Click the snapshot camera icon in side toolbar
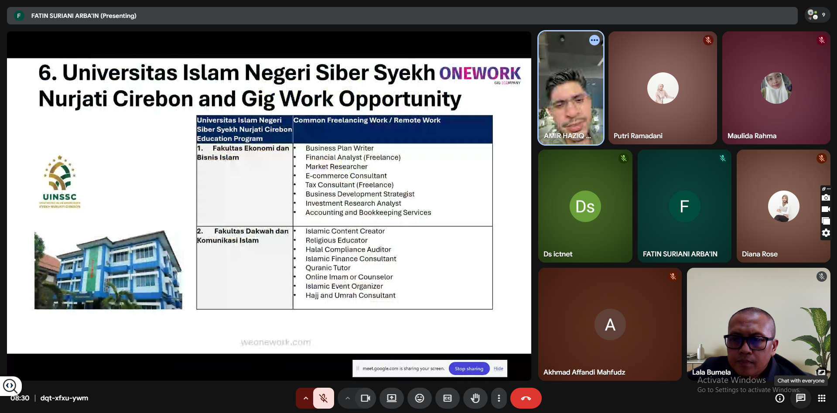 (x=826, y=198)
